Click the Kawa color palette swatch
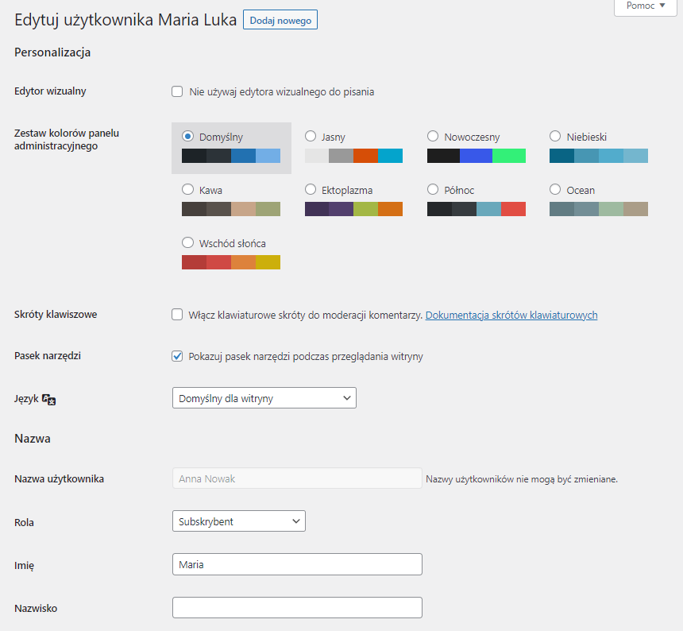 tap(231, 209)
